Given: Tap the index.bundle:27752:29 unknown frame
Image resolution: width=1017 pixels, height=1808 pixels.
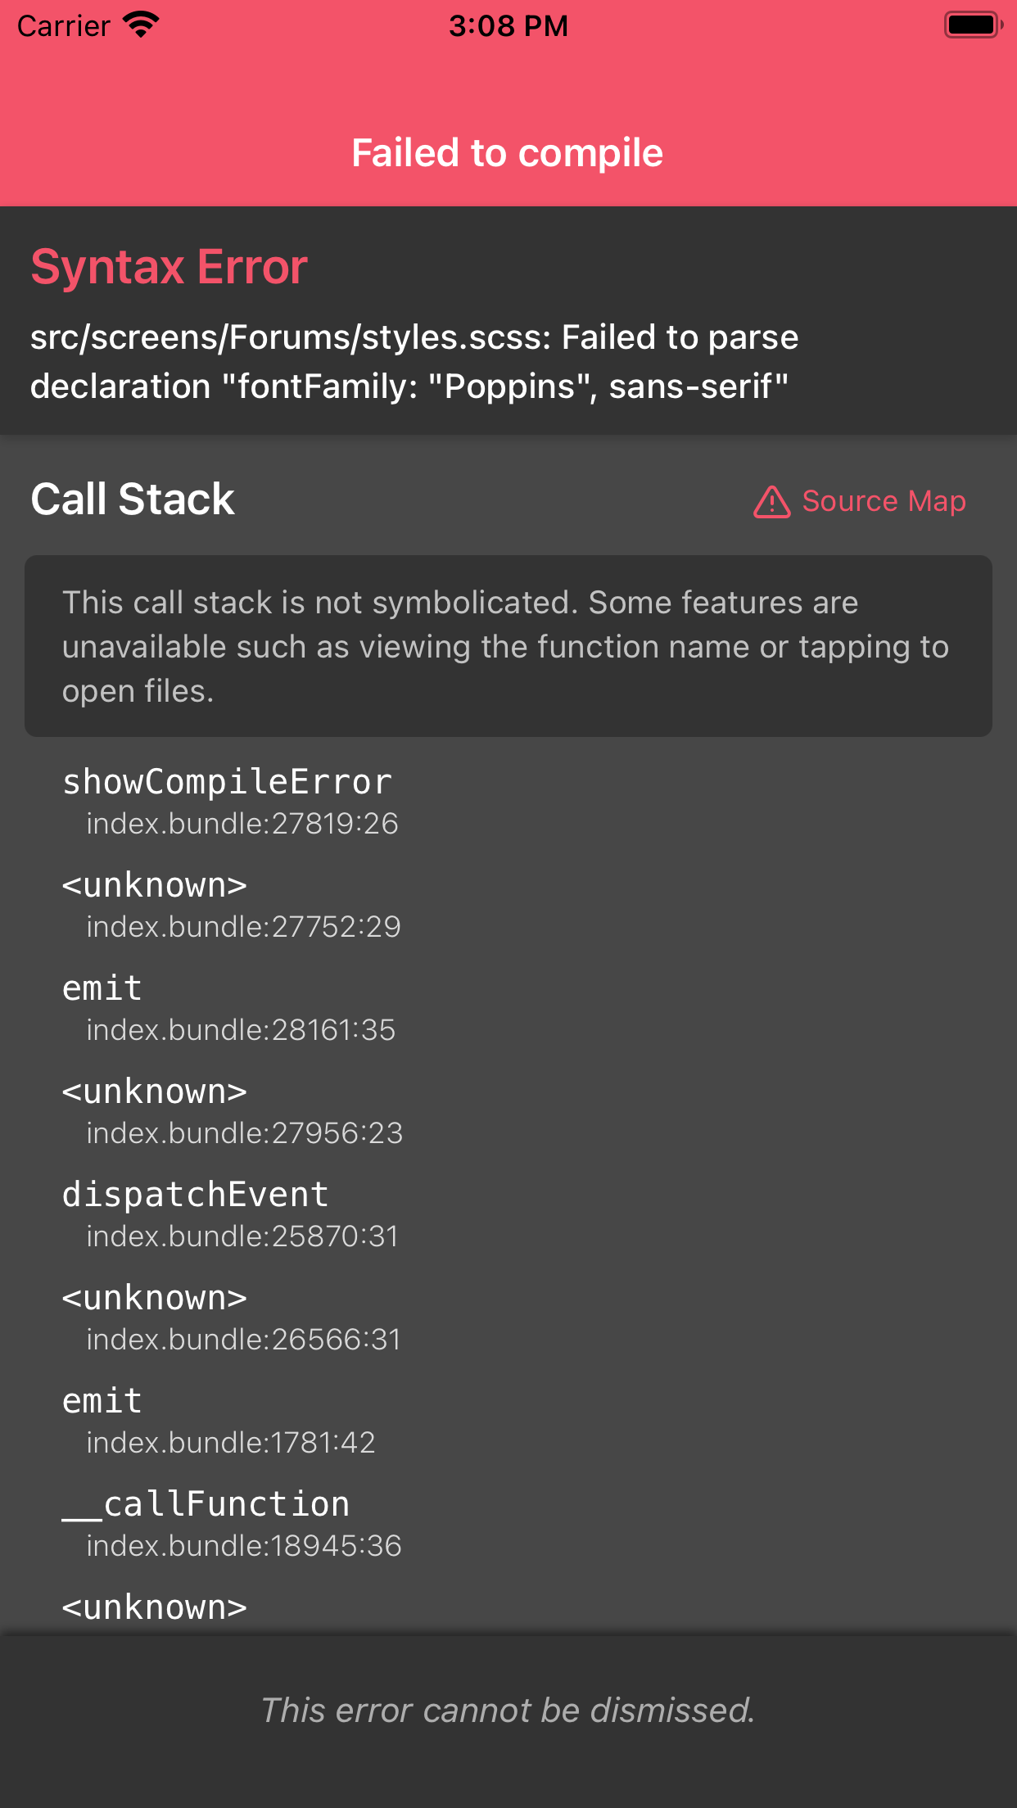Looking at the screenshot, I should (232, 904).
